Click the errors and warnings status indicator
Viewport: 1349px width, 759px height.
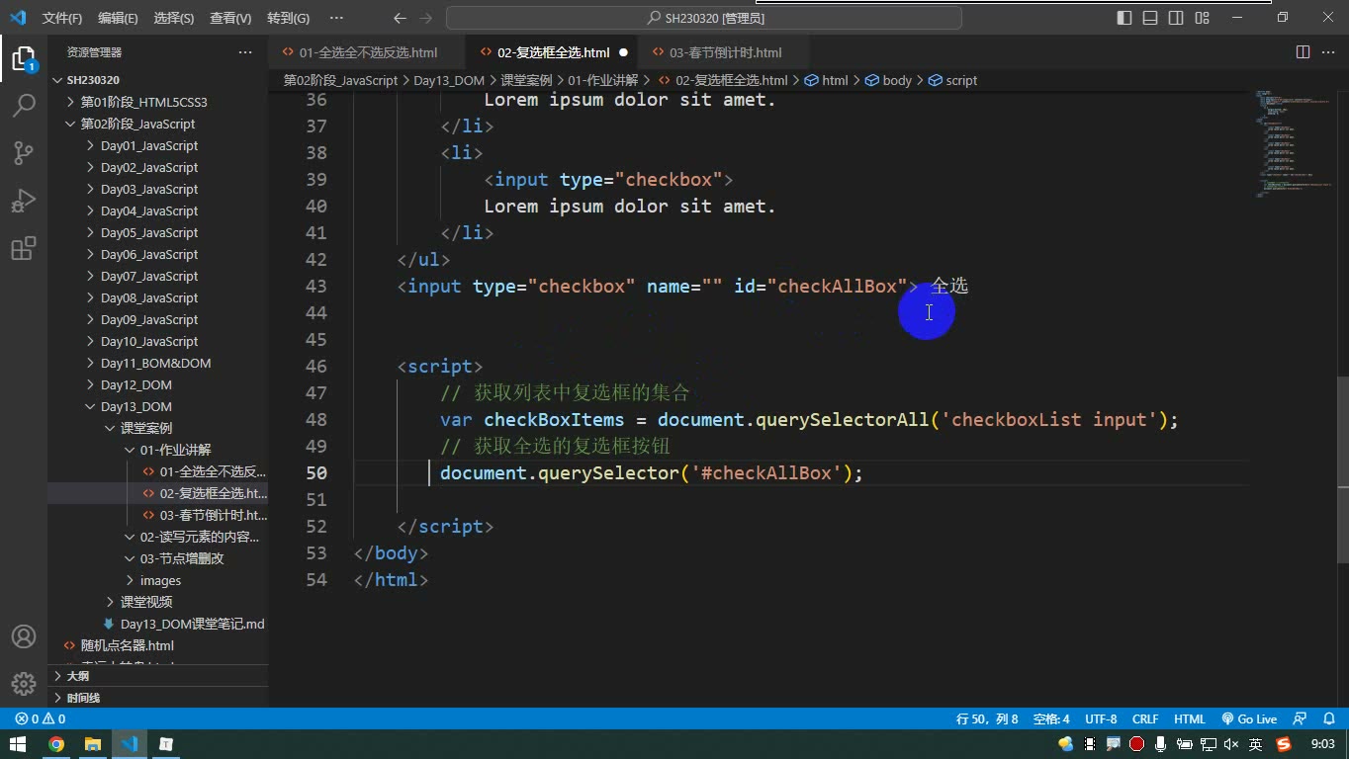pos(41,718)
